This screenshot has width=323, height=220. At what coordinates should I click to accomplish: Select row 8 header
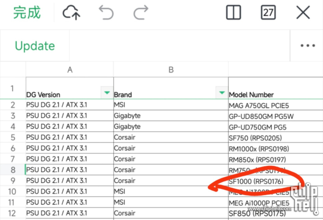tap(13, 170)
